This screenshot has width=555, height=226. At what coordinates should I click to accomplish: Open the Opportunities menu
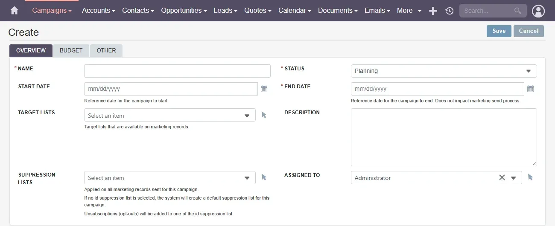pos(184,11)
